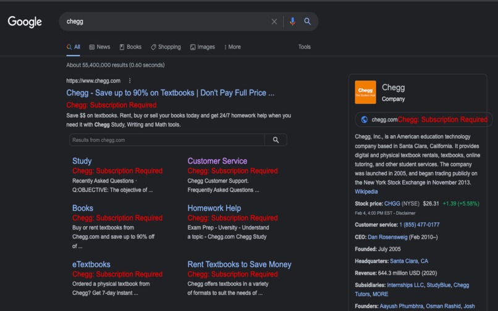Open the Wikipedia link in the Chegg description
This screenshot has height=311, width=498.
366,192
